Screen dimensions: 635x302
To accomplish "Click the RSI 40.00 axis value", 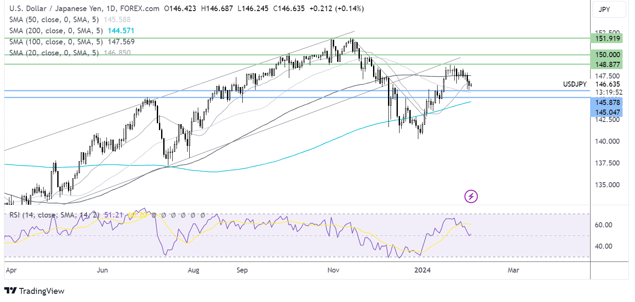I will 605,246.
